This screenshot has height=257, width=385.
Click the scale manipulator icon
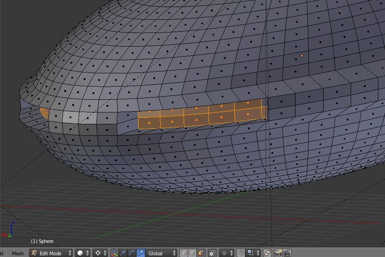(x=141, y=253)
